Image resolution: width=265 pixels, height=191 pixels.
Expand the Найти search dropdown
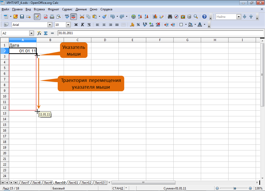click(x=239, y=17)
